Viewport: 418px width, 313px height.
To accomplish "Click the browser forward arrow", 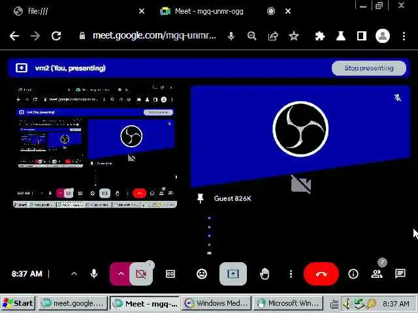I will 35,36.
